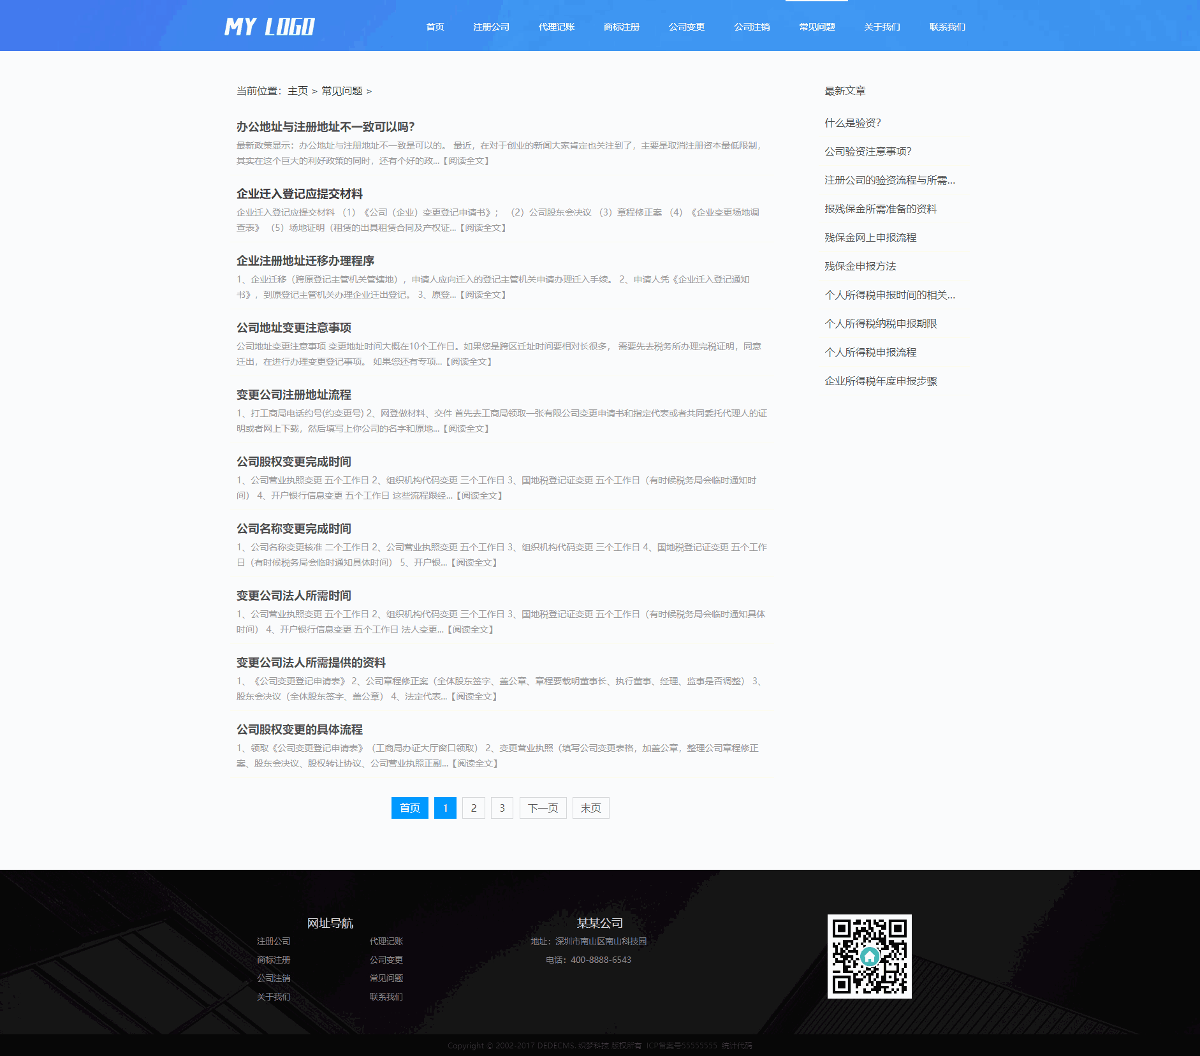Click the footer QR code image
This screenshot has height=1056, width=1200.
869,956
